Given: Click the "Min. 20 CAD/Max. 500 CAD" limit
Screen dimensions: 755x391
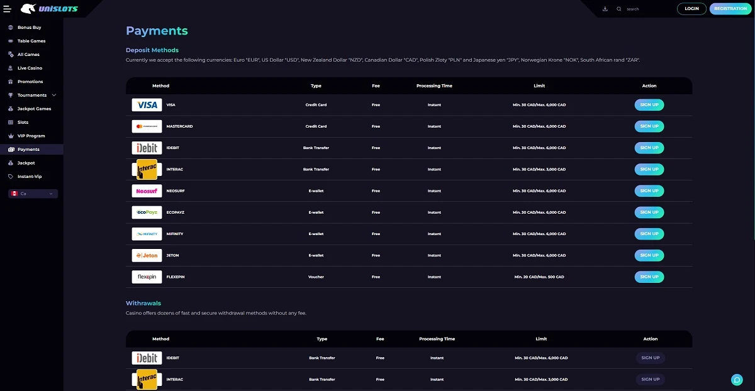Looking at the screenshot, I should 539,277.
